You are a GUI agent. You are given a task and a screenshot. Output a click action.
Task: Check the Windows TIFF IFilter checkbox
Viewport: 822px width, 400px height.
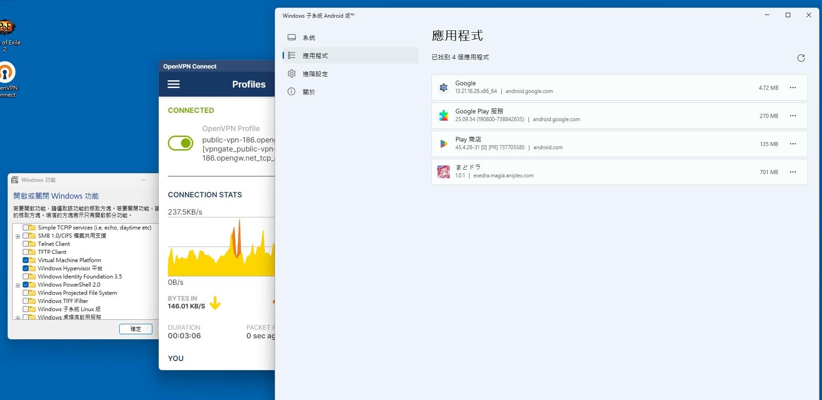[25, 301]
